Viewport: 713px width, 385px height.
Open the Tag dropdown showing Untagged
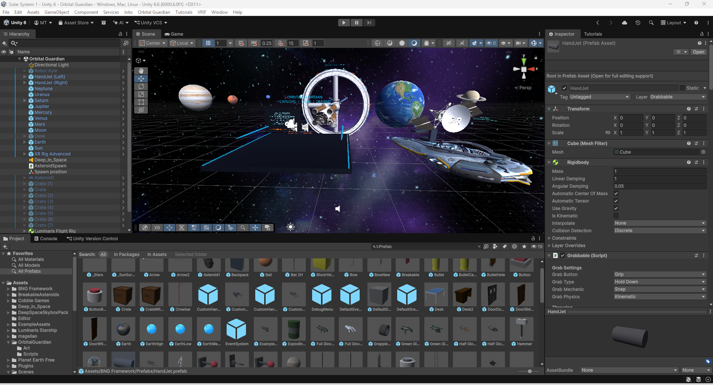(x=600, y=97)
